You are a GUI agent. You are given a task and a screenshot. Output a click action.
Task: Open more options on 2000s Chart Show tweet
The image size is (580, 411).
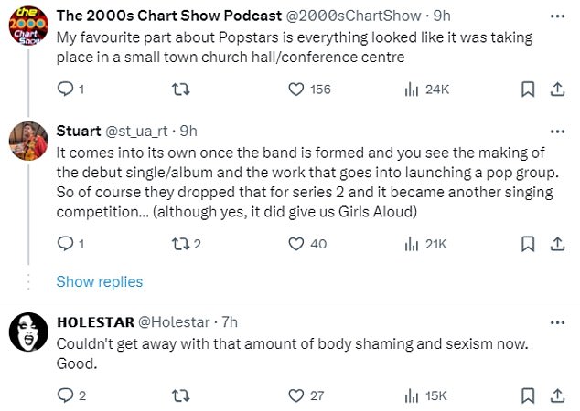pyautogui.click(x=556, y=16)
